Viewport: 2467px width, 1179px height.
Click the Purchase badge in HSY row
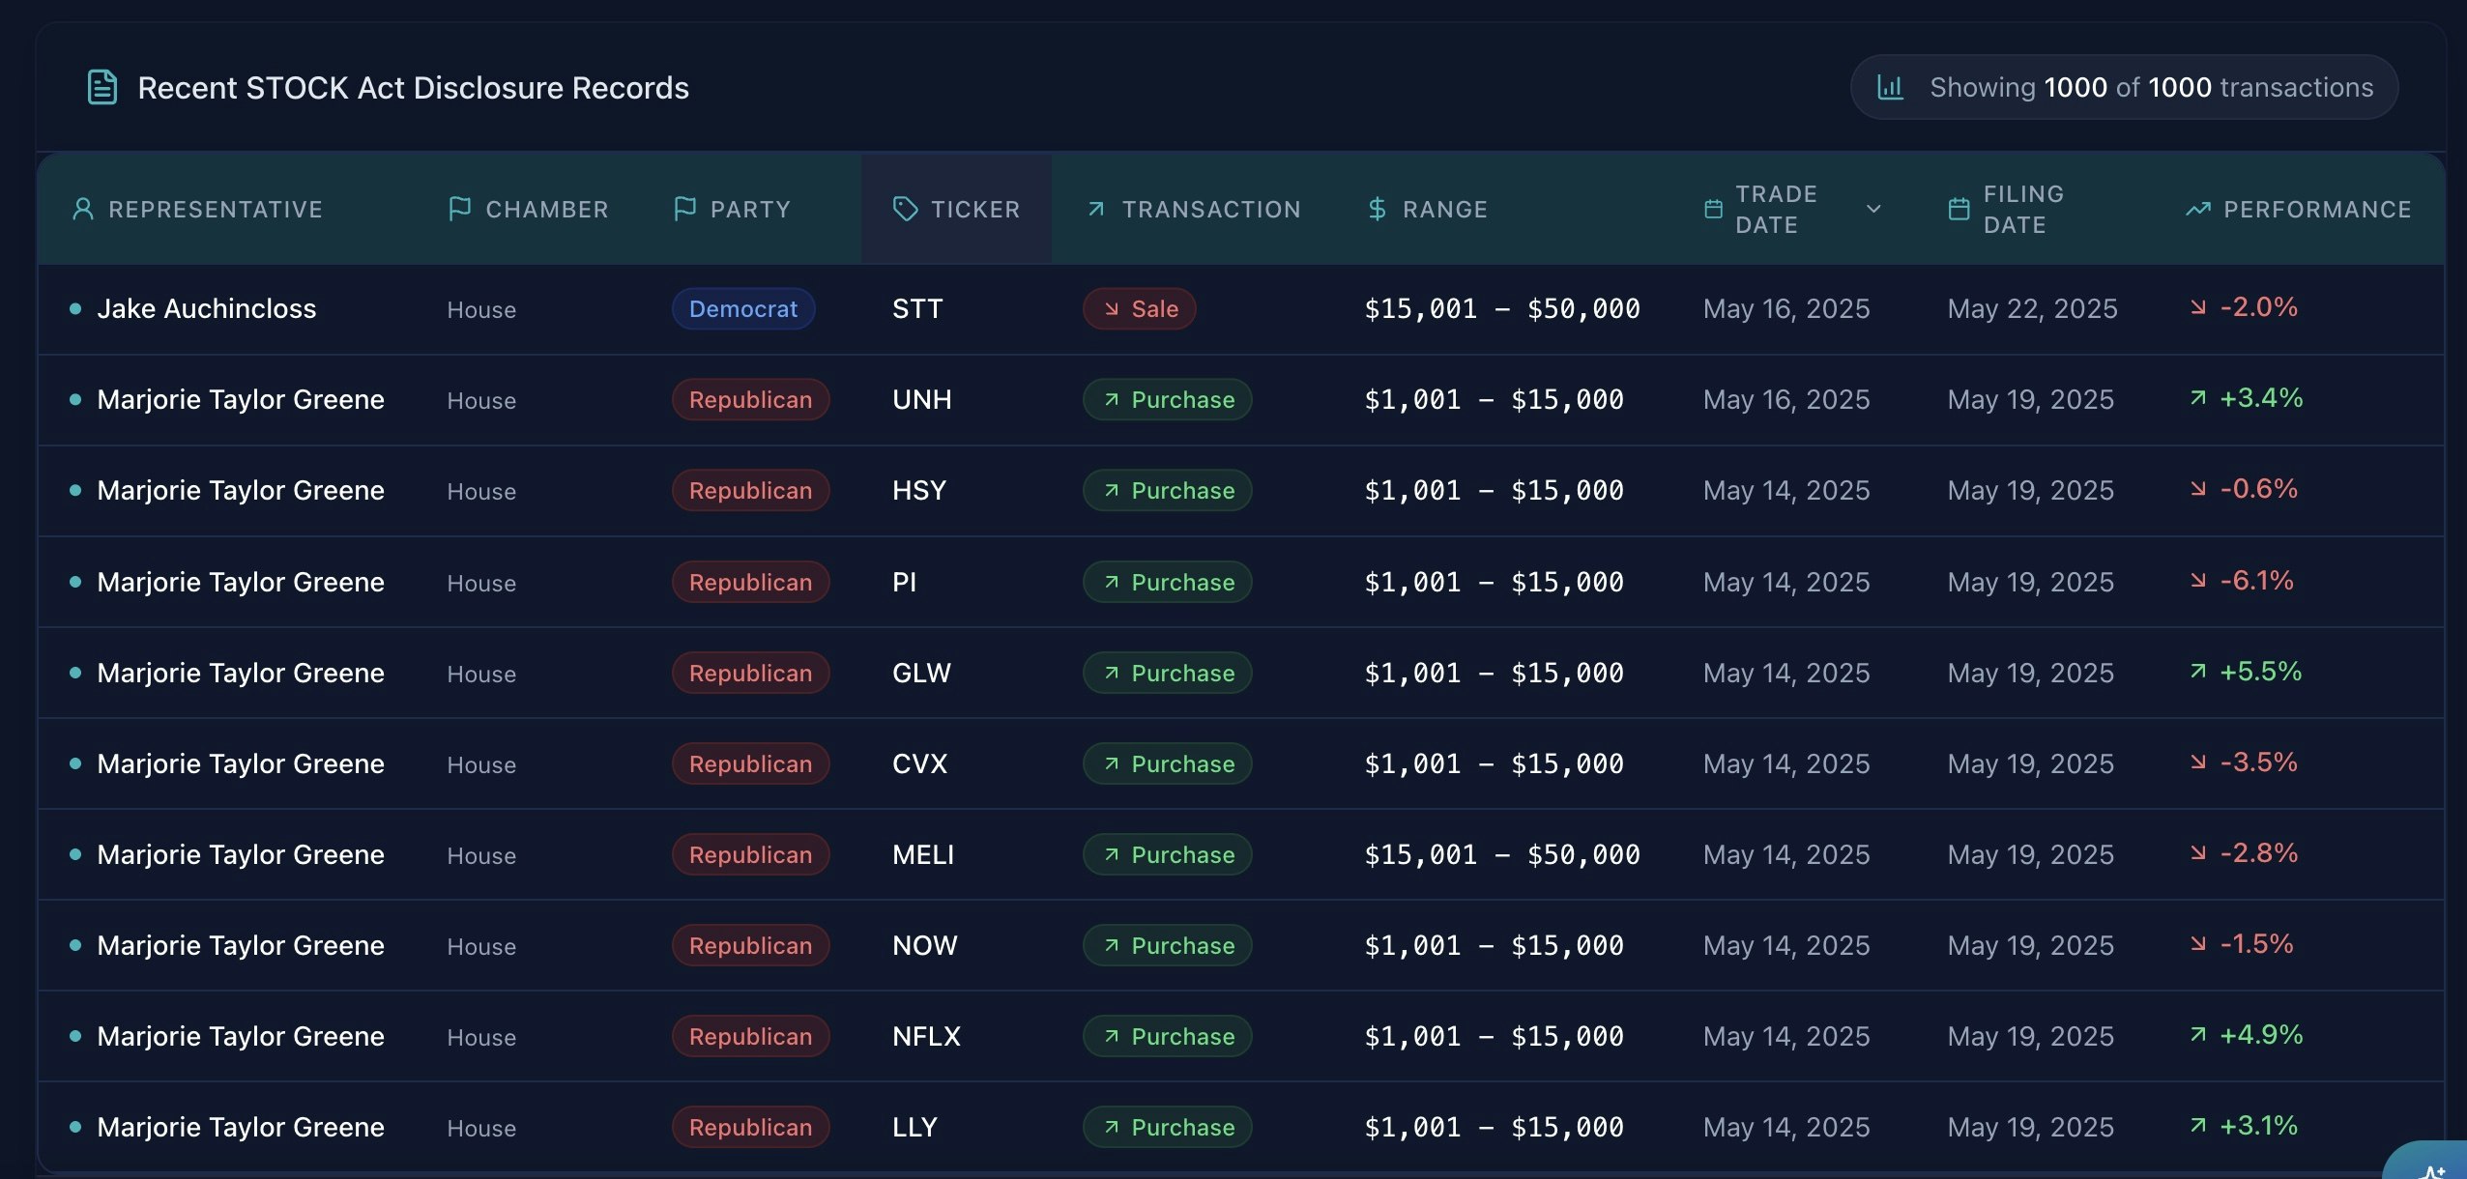[x=1168, y=491]
